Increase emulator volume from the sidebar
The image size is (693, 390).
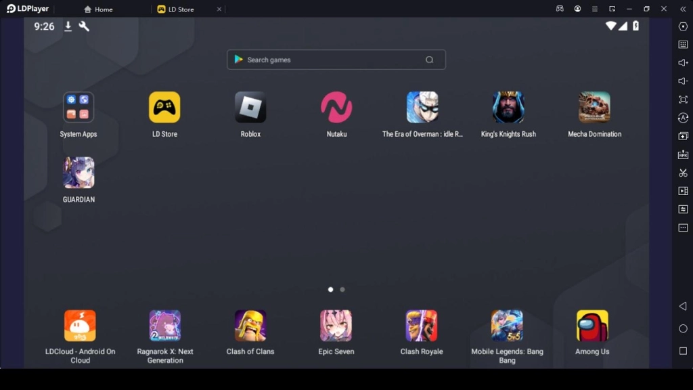[x=683, y=63]
